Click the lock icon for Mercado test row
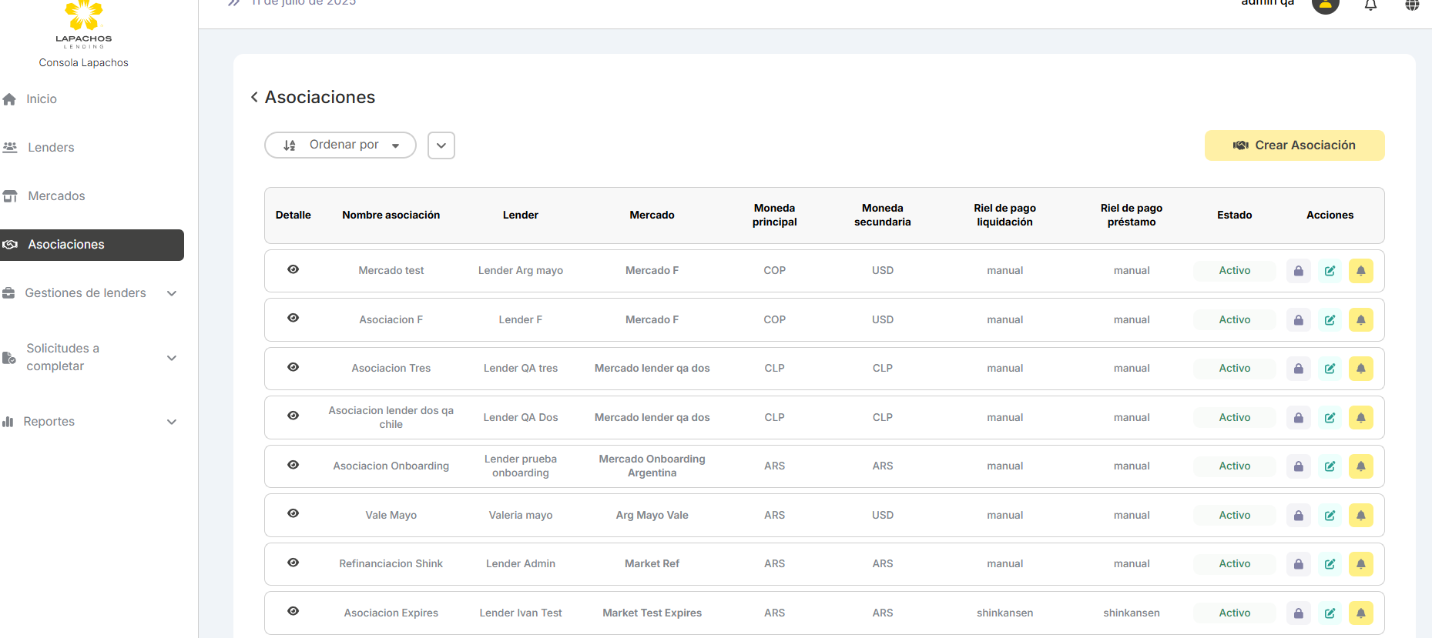The width and height of the screenshot is (1432, 638). click(1298, 271)
